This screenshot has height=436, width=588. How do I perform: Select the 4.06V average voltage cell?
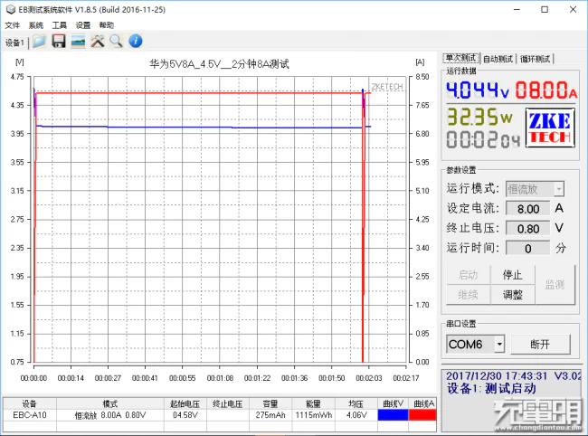point(356,415)
